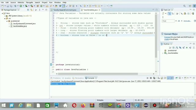Toggle Link with Editor in Package Explorer
This screenshot has width=196, height=110.
[x=31, y=10]
